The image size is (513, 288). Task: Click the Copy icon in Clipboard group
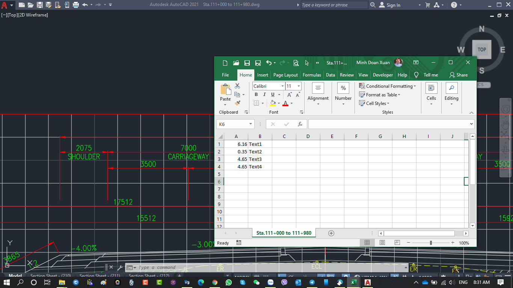click(x=238, y=94)
